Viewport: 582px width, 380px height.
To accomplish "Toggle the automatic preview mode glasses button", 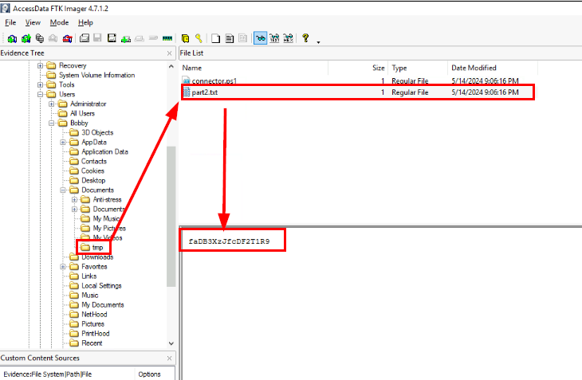I will point(260,37).
